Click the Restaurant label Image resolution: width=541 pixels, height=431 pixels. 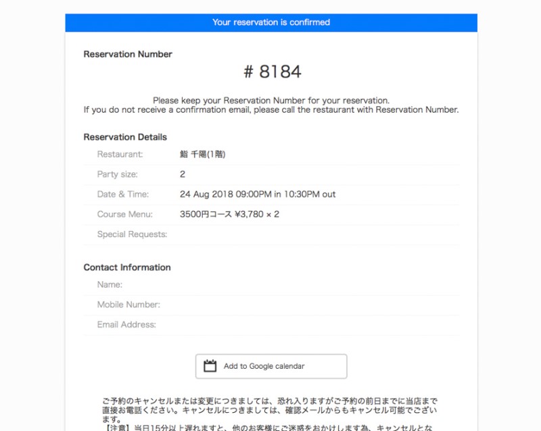[x=120, y=154]
